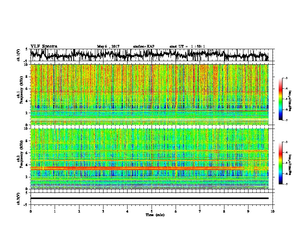The height and width of the screenshot is (237, 307).
Task: Click time axis tick label "3"
Action: click(x=103, y=211)
